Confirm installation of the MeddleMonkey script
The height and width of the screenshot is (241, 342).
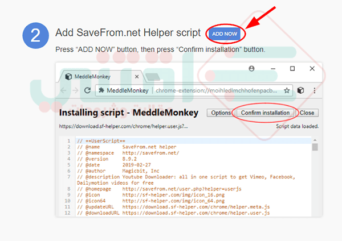click(x=265, y=113)
